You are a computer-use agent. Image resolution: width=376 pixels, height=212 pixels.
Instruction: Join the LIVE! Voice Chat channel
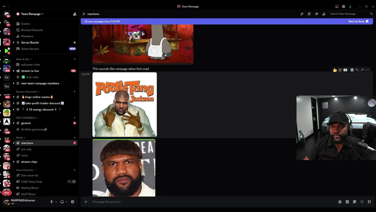pyautogui.click(x=46, y=182)
